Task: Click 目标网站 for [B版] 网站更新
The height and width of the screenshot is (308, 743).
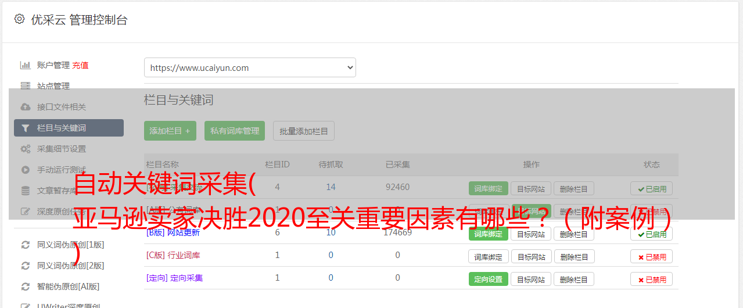Action: pyautogui.click(x=531, y=234)
